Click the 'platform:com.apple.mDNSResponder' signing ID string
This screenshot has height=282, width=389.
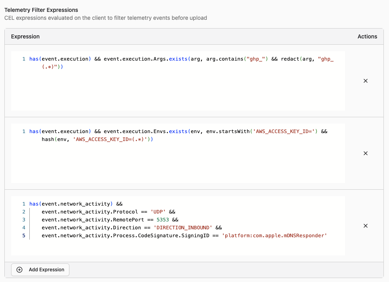coord(274,236)
